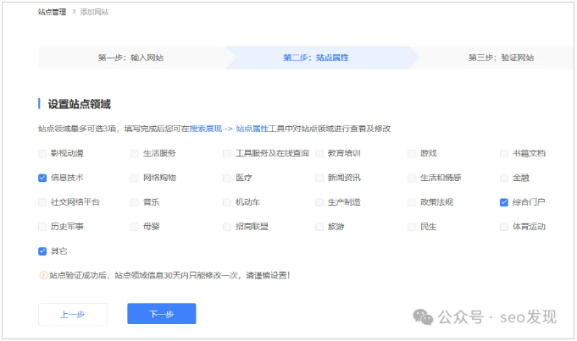Check the 影视动漫 checkbox
The height and width of the screenshot is (341, 577).
click(x=42, y=154)
